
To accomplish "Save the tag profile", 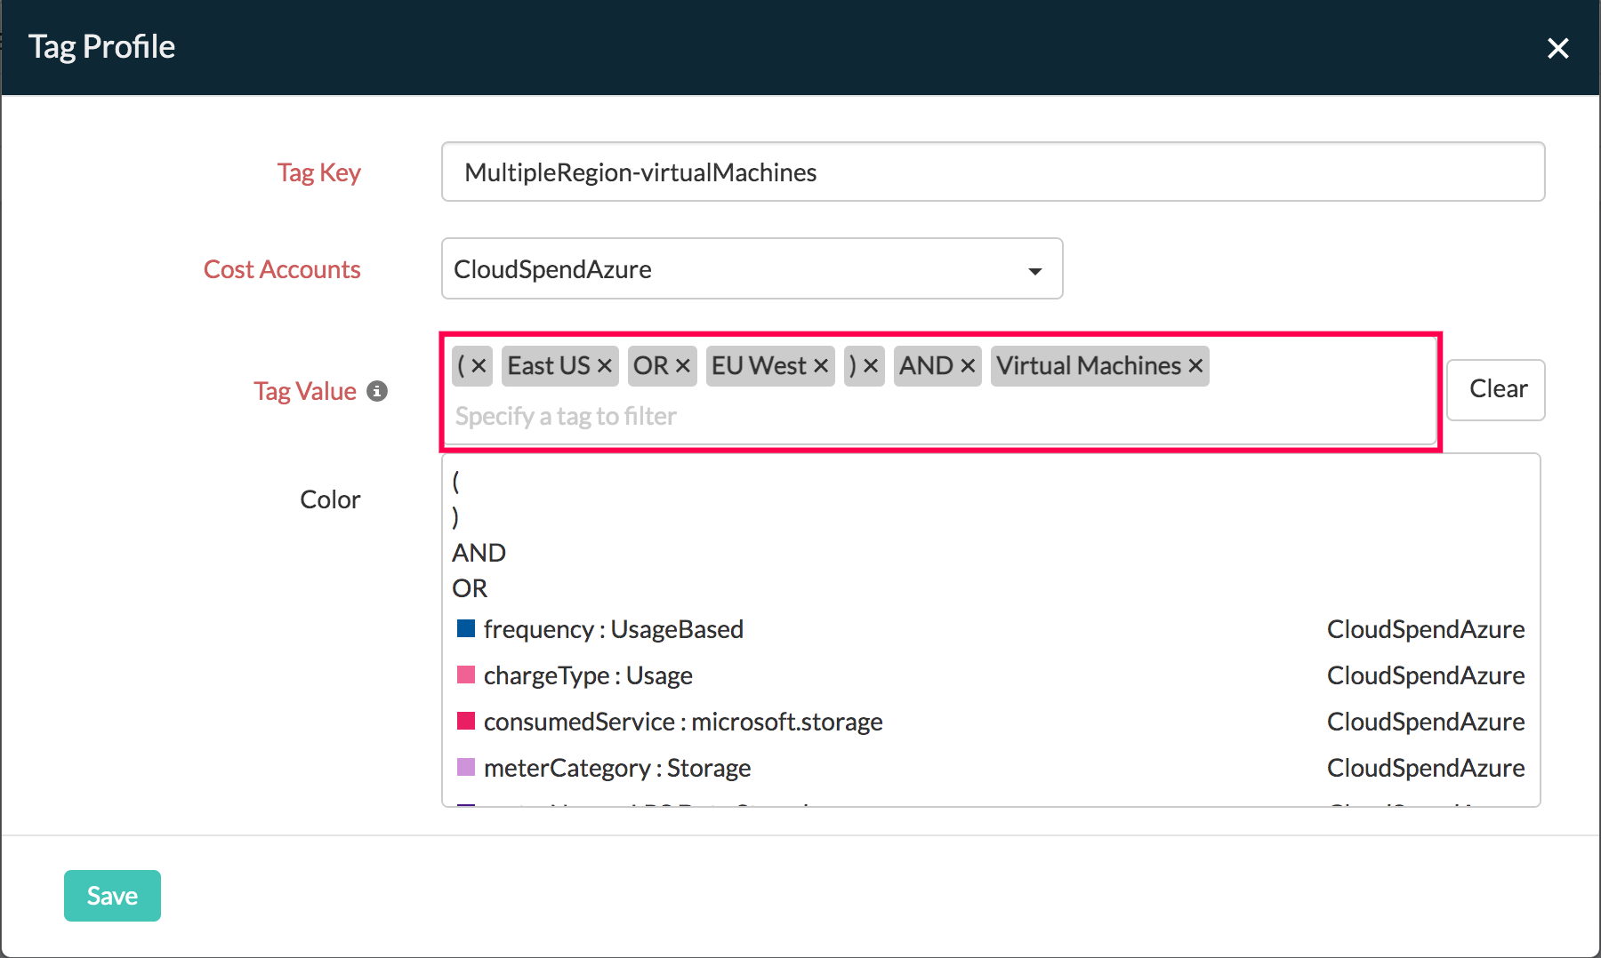I will click(112, 896).
